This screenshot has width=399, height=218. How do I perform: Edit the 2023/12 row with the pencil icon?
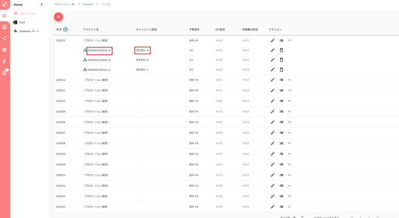coord(273,207)
